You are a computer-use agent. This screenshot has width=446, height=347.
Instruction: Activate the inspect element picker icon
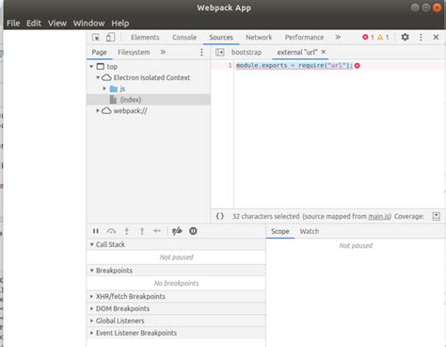[x=96, y=38]
